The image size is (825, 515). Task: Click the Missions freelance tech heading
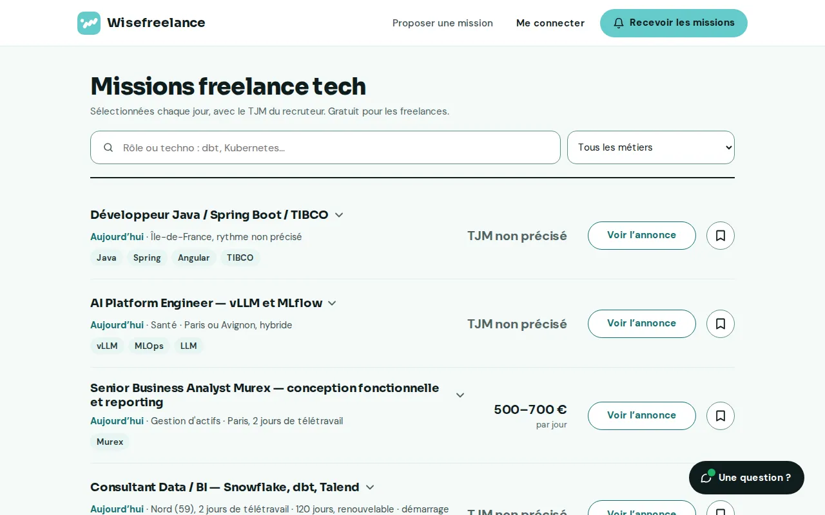click(228, 86)
